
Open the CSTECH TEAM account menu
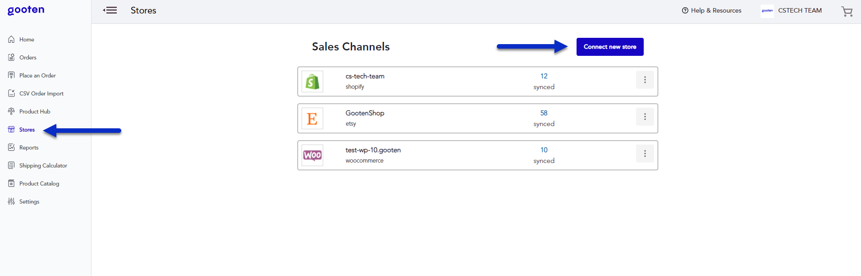(800, 10)
